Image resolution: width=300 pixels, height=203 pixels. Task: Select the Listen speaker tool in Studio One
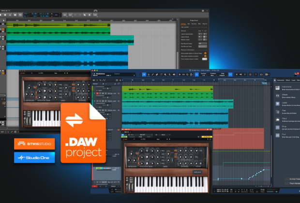(x=174, y=74)
